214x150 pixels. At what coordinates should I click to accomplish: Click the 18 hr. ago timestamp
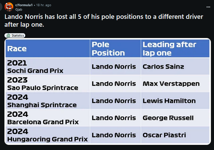point(44,5)
